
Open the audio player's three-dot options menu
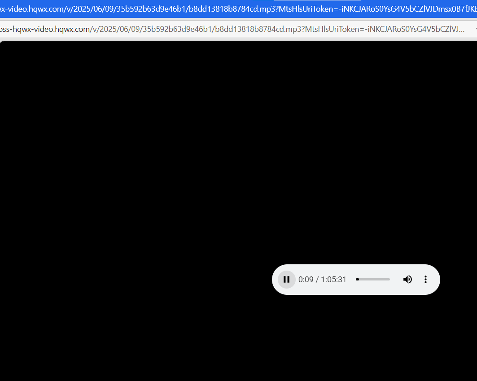[x=425, y=280]
